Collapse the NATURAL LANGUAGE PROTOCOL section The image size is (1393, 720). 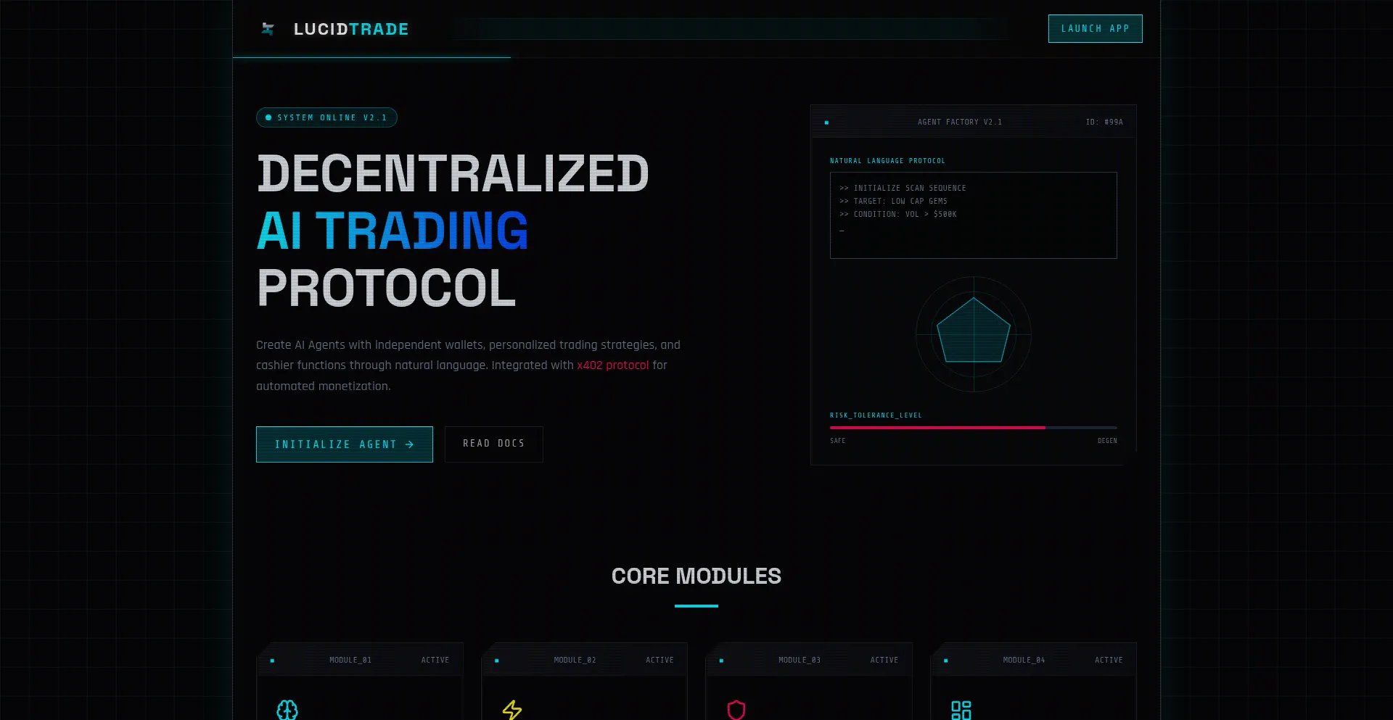pyautogui.click(x=888, y=160)
